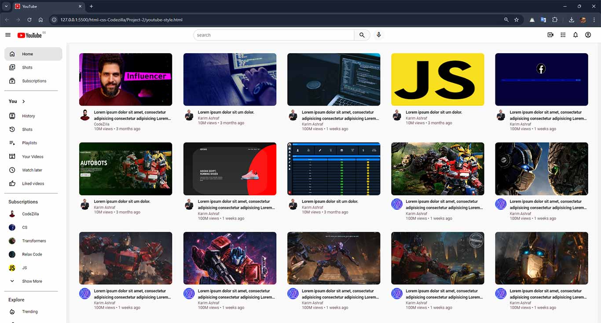Open Watch later from sidebar

coord(32,170)
